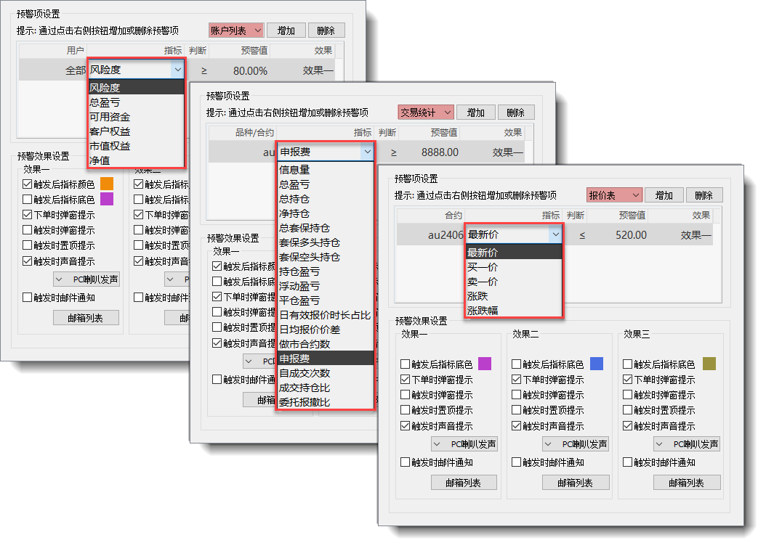Open the 申报费 indicator combo box

pos(326,152)
